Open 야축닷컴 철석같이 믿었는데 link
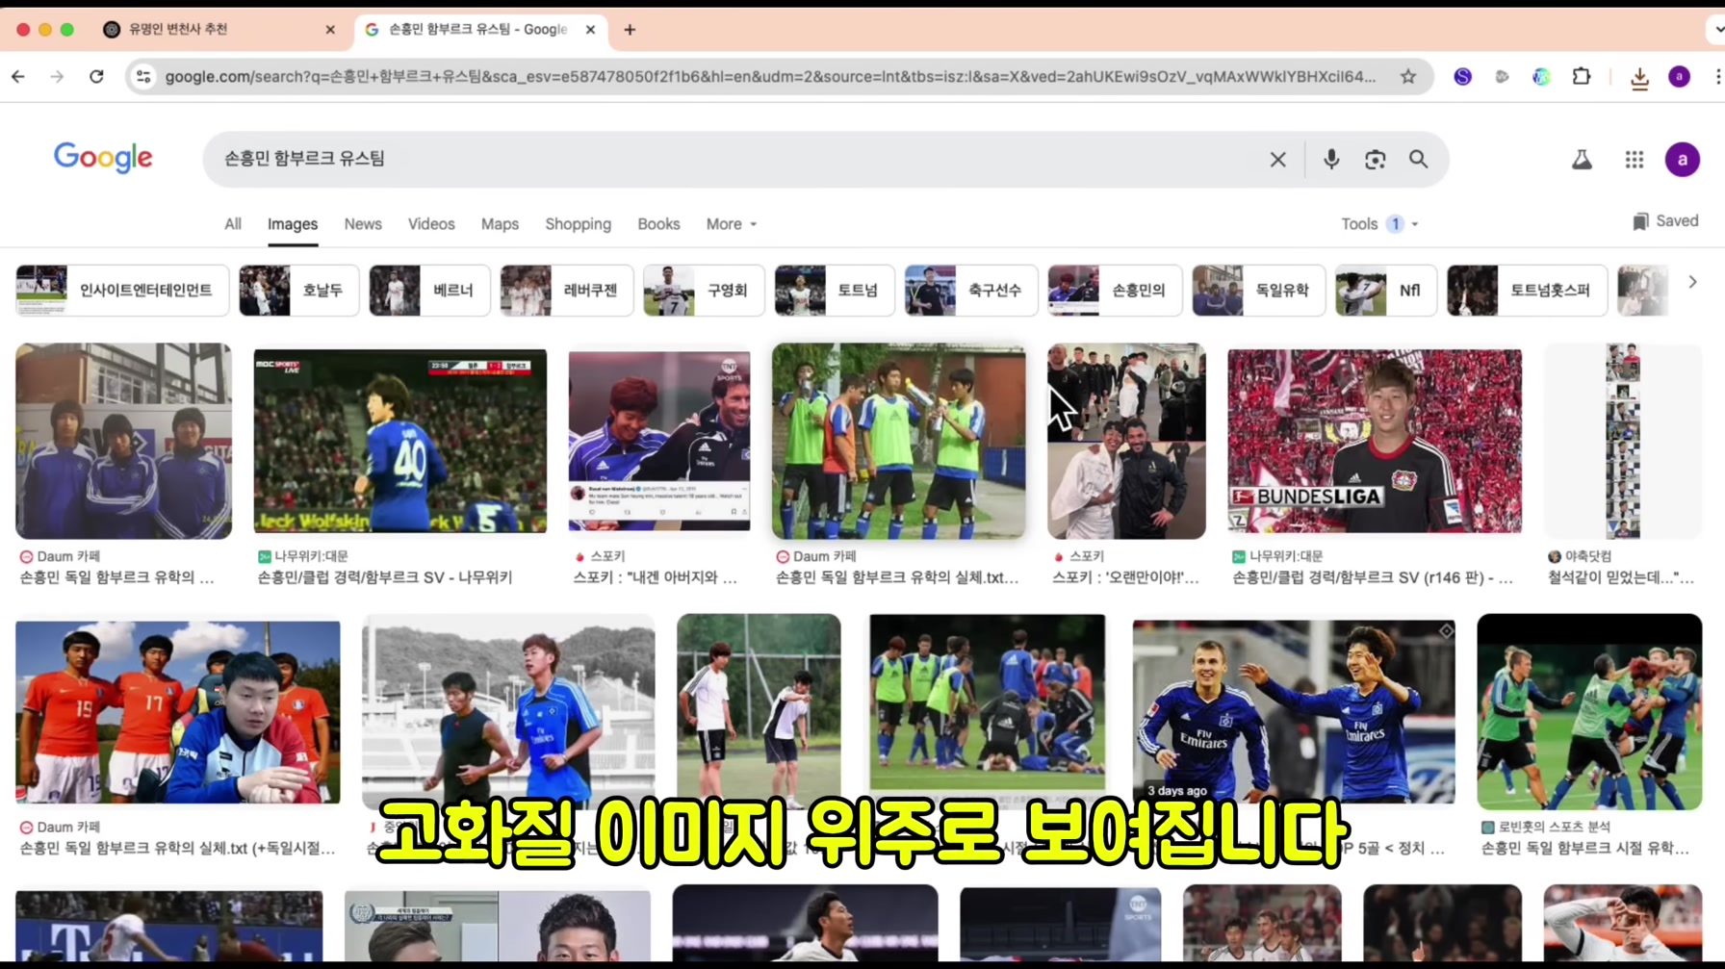 [1621, 577]
